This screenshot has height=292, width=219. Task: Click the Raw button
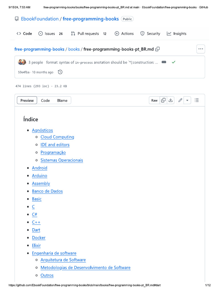(154, 100)
